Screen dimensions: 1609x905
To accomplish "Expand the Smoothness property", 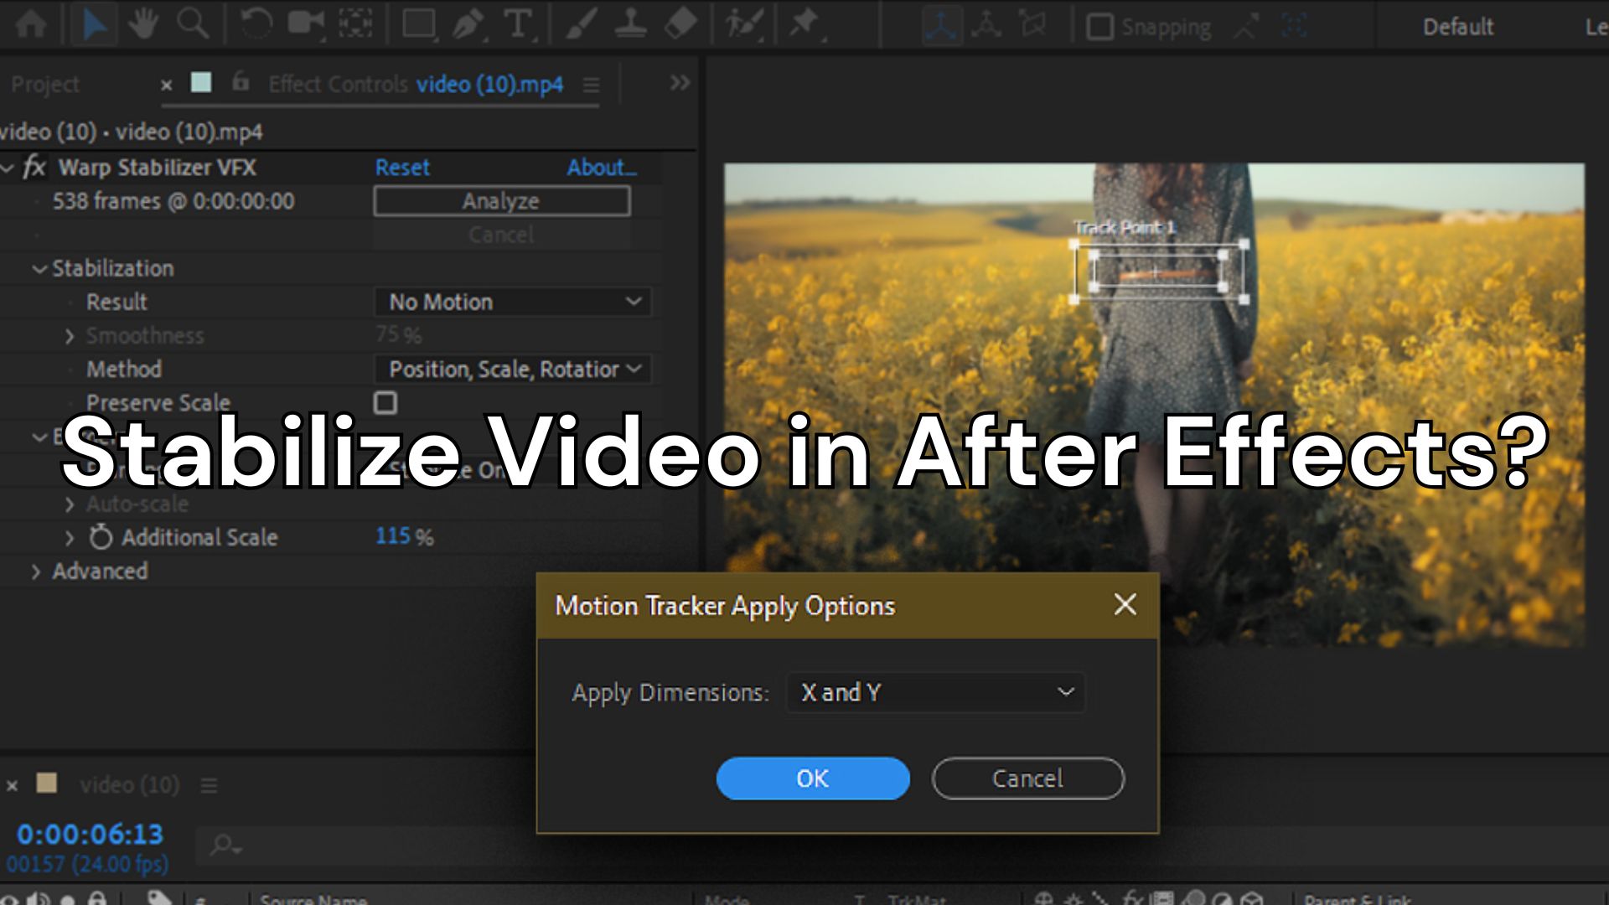I will pyautogui.click(x=70, y=336).
